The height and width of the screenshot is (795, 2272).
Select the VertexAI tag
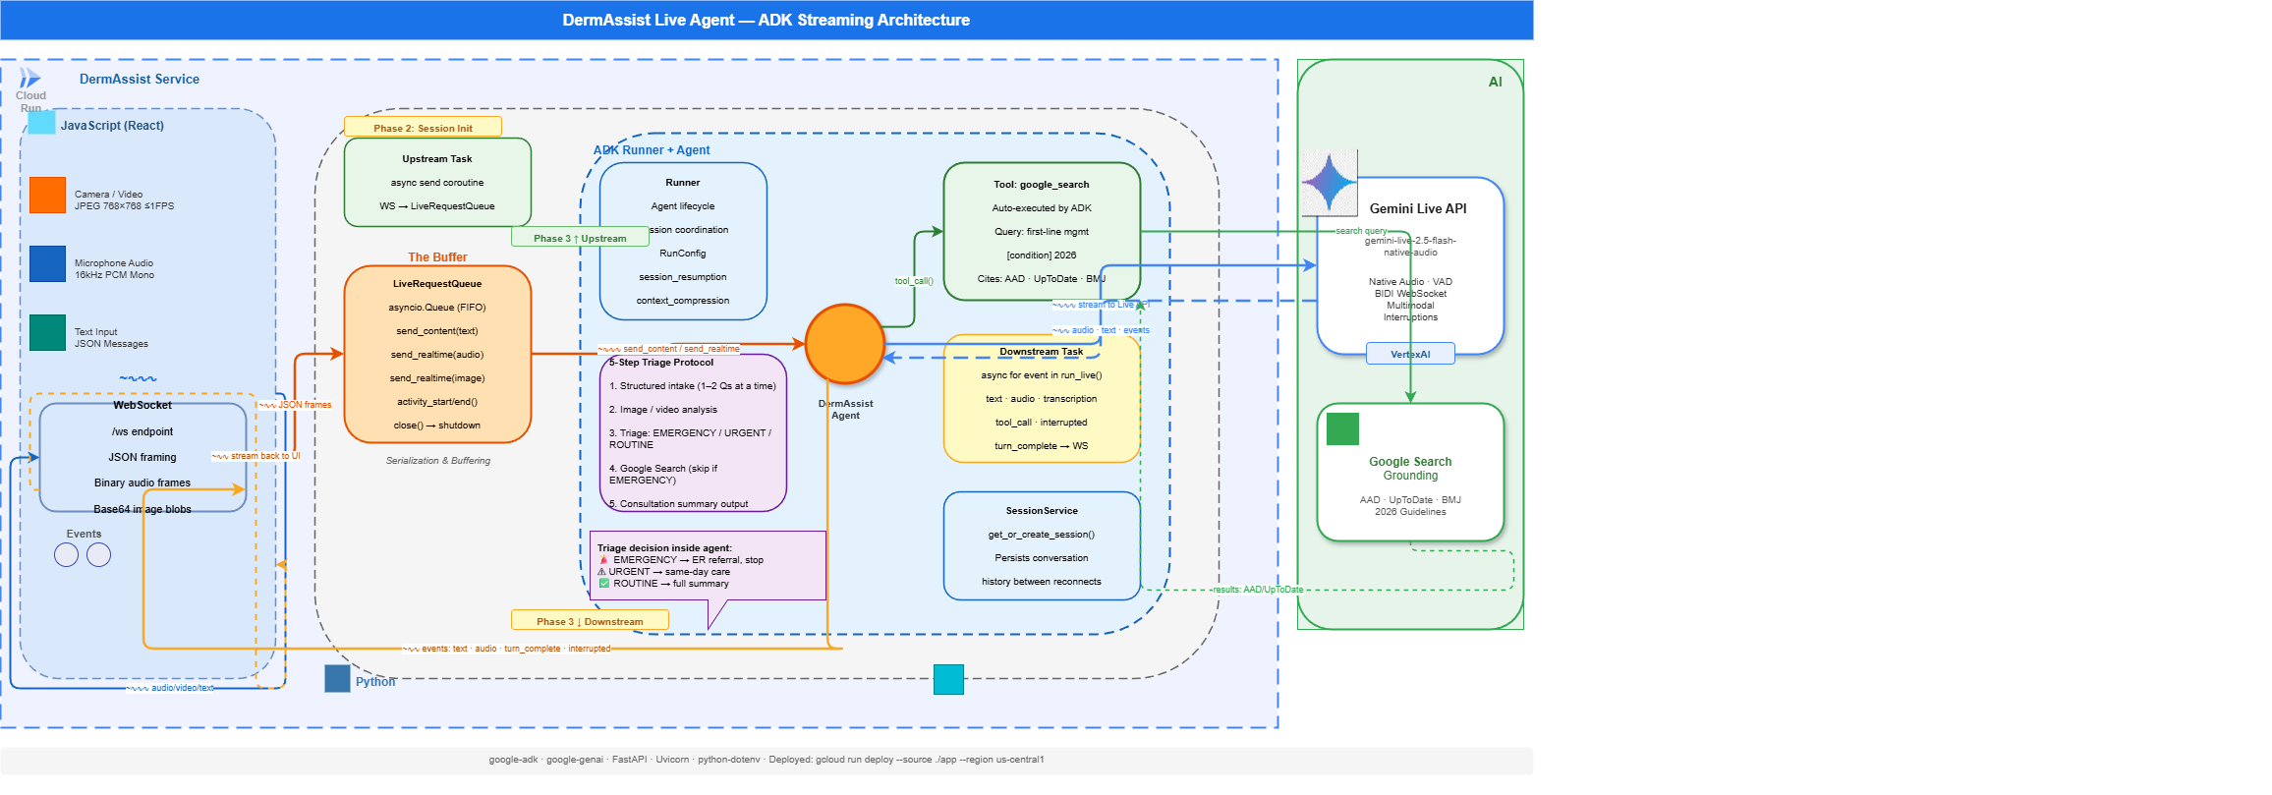point(1410,354)
